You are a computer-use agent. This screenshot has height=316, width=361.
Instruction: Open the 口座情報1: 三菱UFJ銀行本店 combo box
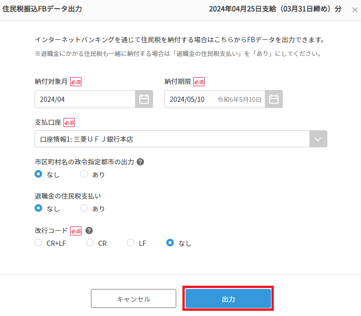(180, 139)
